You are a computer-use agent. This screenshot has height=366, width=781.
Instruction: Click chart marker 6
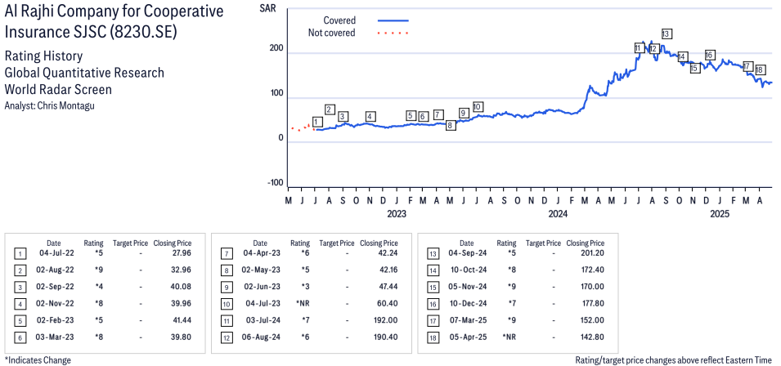tap(423, 116)
